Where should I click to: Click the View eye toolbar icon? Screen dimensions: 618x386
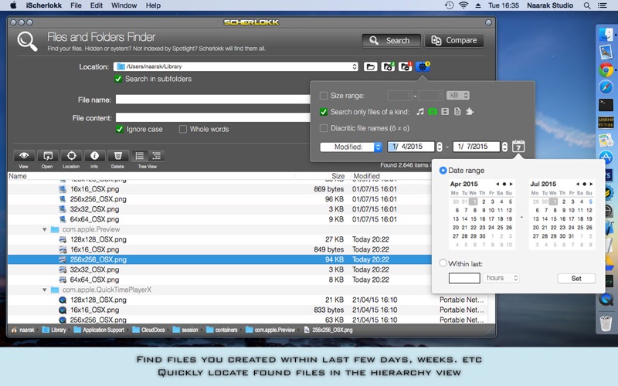coord(24,156)
